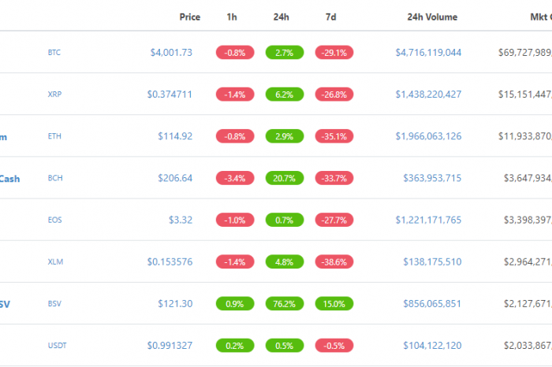This screenshot has width=552, height=367.
Task: Select BCH 7d change badge -33.7%
Action: tap(334, 178)
